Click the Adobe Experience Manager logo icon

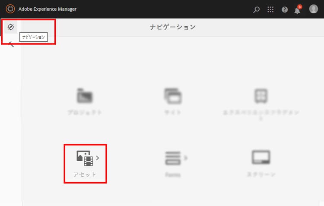(10, 9)
